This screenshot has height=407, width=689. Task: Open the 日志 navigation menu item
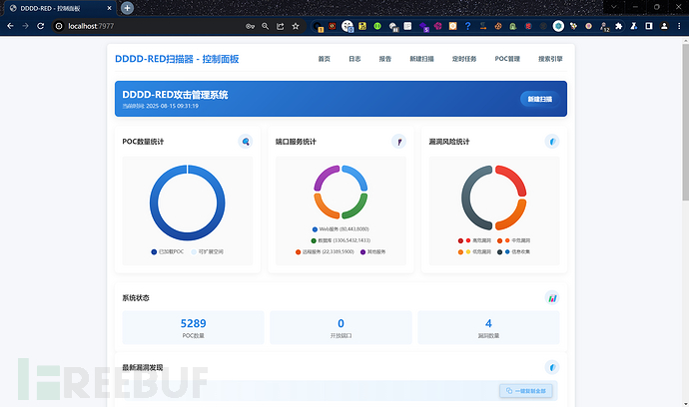click(354, 59)
